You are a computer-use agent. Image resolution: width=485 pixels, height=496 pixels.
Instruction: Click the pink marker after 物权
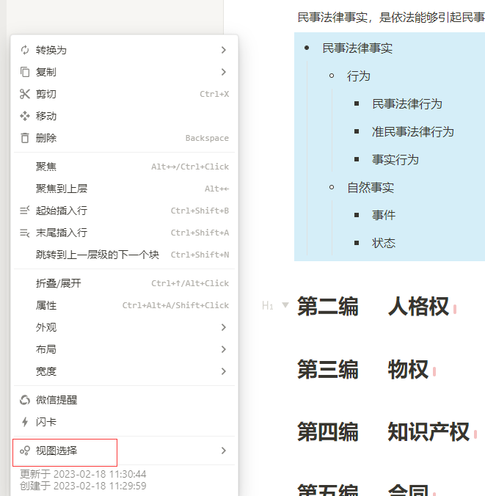[434, 372]
